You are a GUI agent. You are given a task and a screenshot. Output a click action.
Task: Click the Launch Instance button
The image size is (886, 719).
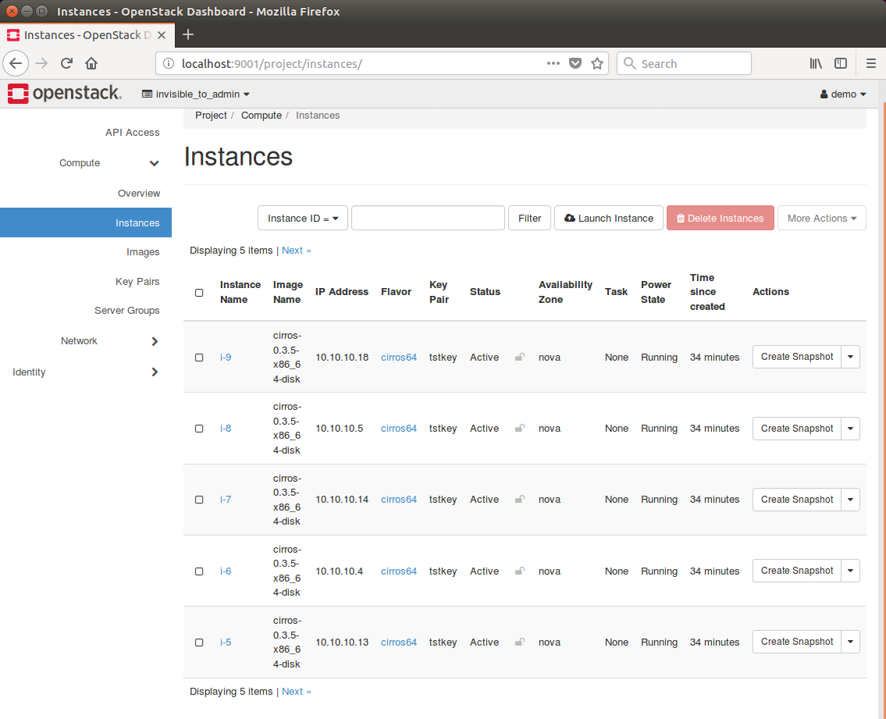click(x=609, y=218)
